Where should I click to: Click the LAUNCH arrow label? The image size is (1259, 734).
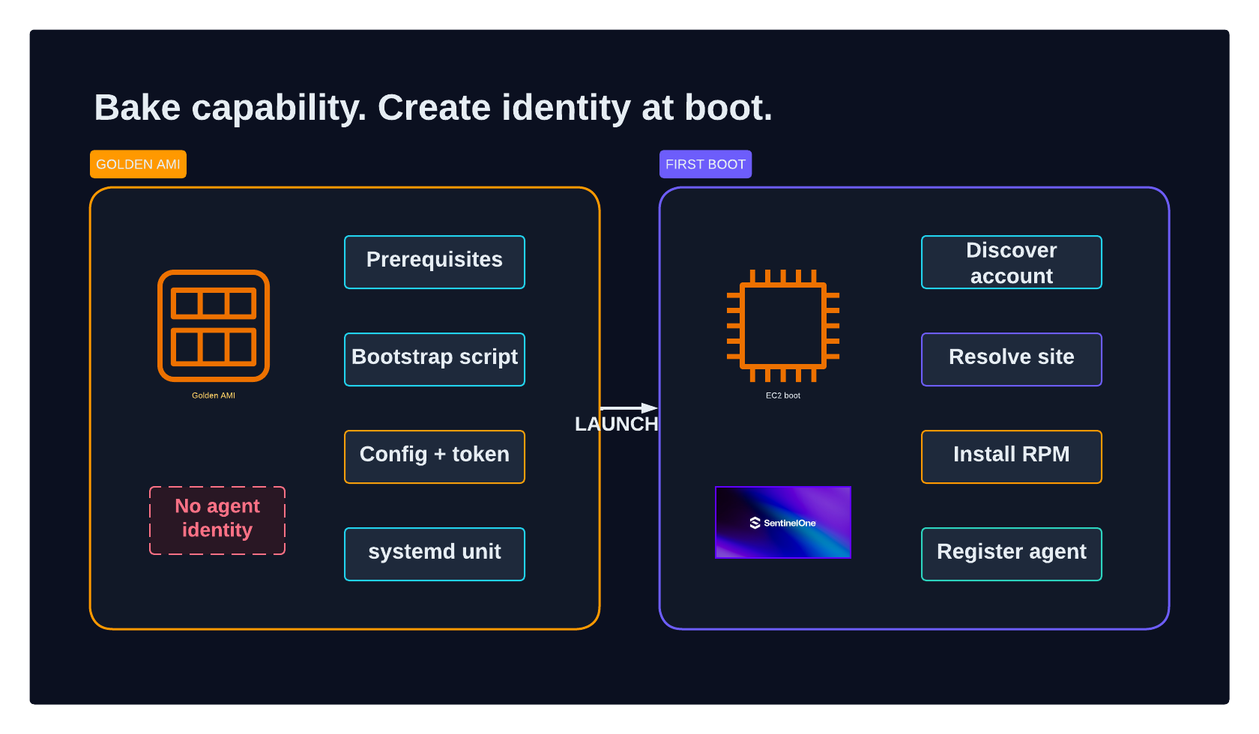[616, 424]
